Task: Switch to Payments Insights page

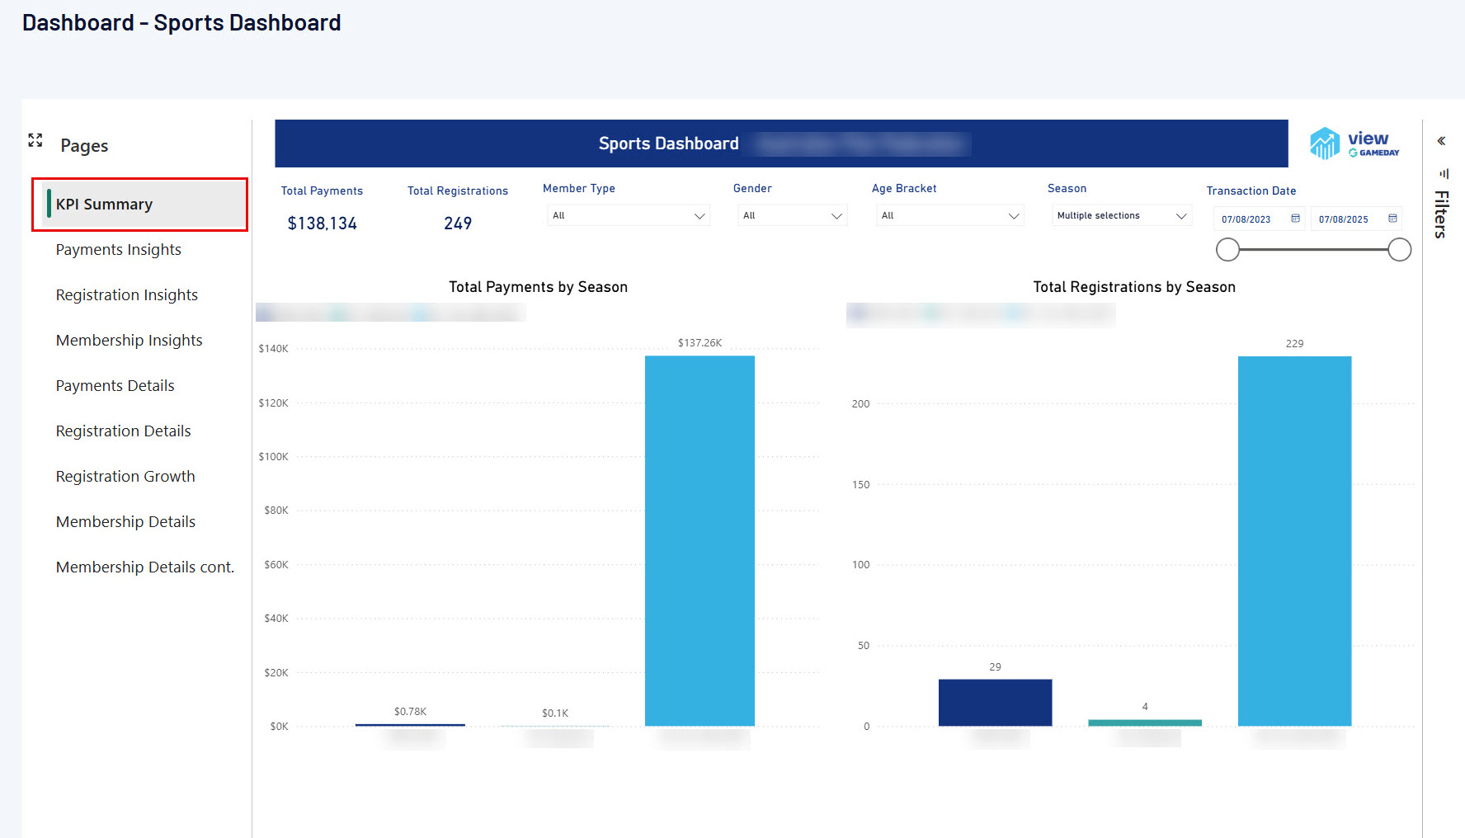Action: point(119,250)
